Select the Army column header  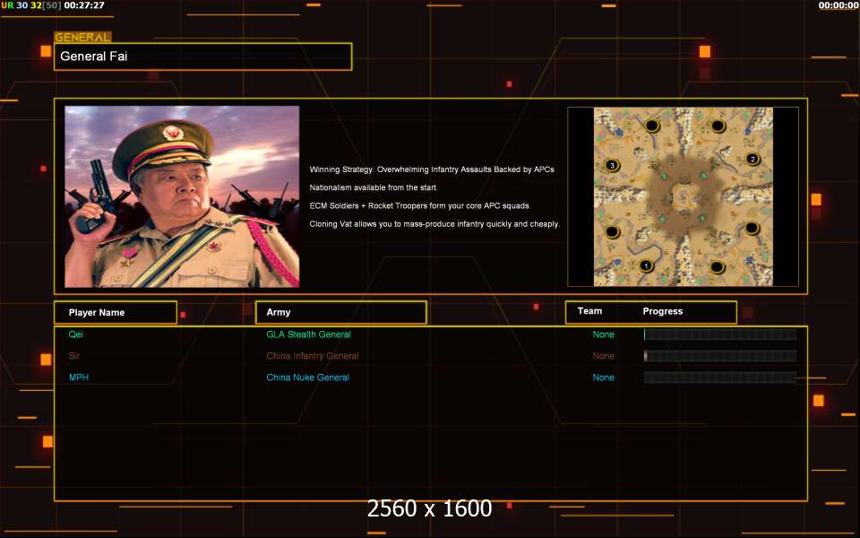341,312
